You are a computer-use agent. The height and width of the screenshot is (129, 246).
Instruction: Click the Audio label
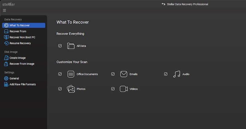[x=186, y=74]
